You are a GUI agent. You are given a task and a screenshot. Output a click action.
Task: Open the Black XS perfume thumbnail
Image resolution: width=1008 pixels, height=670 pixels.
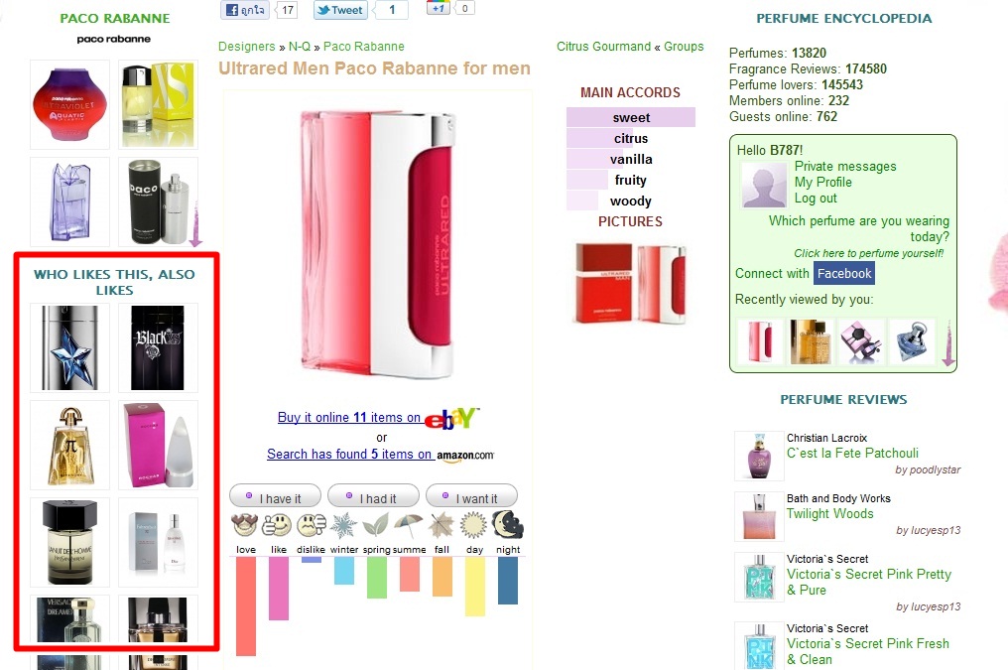158,347
